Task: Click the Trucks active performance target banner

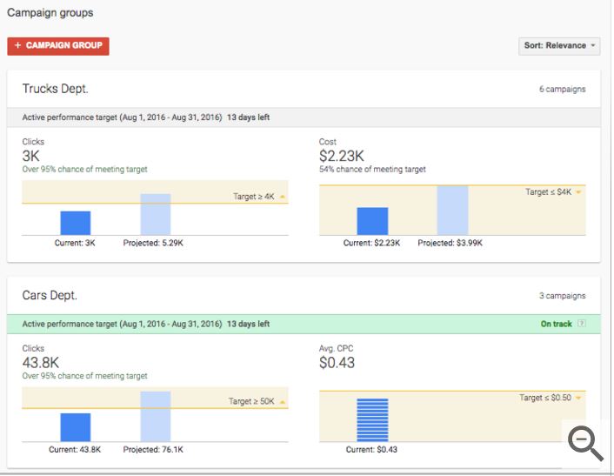Action: click(x=304, y=117)
